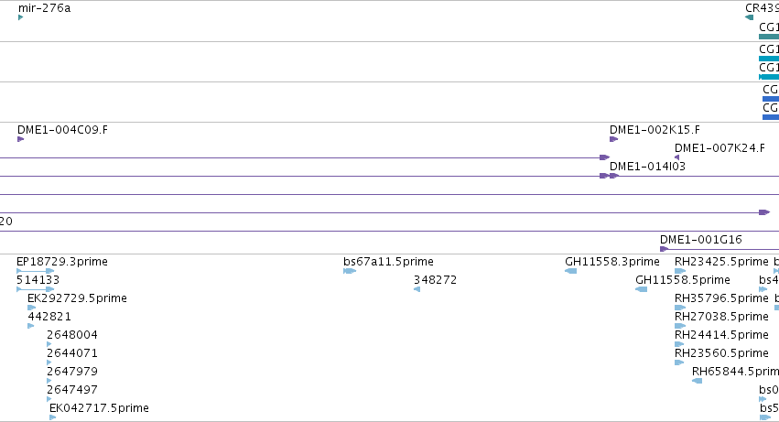
Task: Select the blue glyph under the RH65844 label
Action: click(697, 381)
